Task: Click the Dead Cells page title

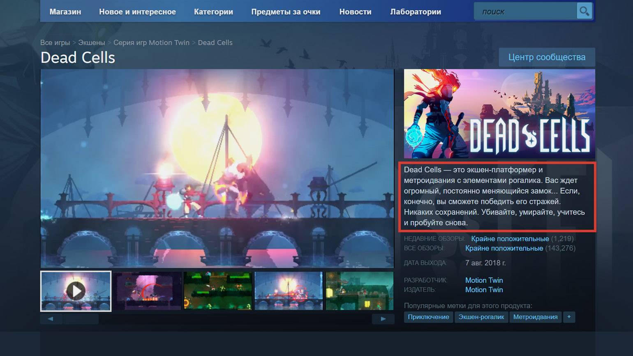Action: (78, 58)
